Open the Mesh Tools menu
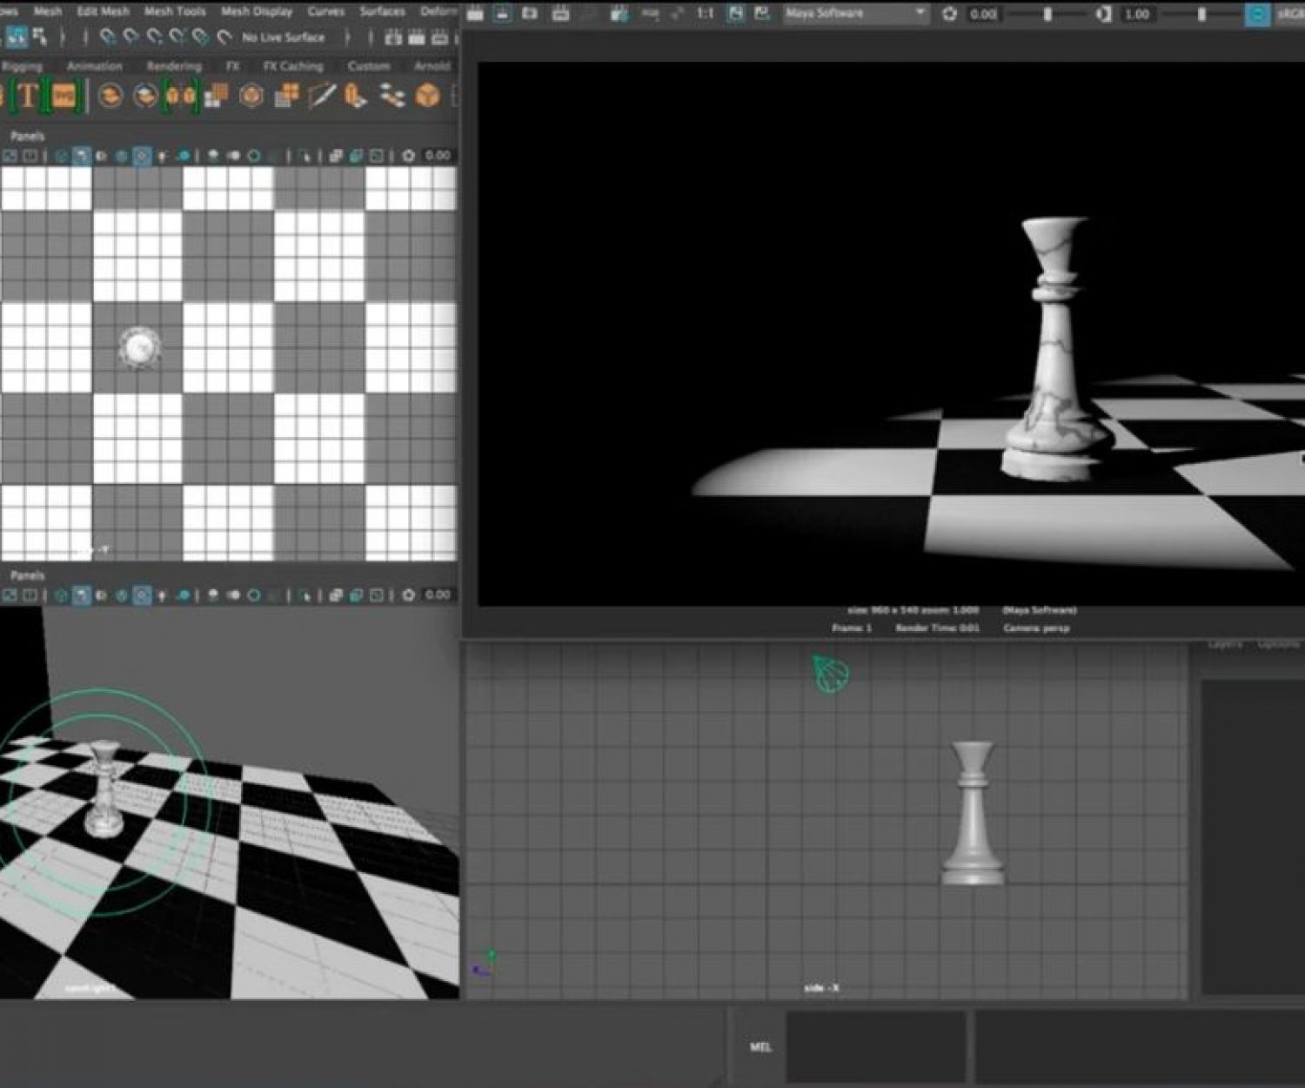 click(x=175, y=11)
